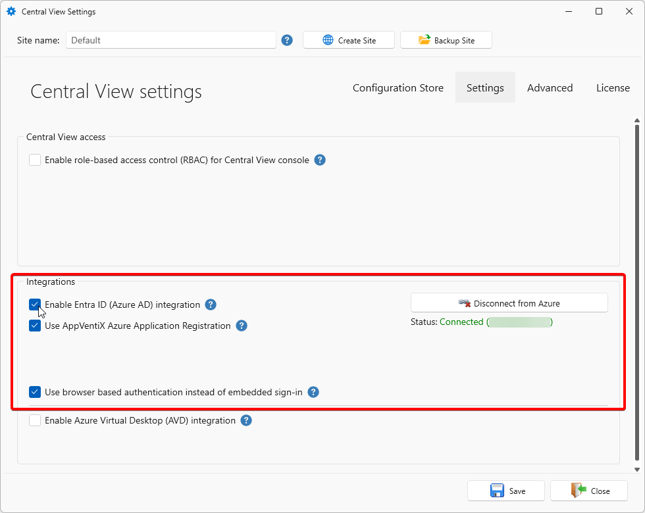
Task: Click Disconnect from Azure button
Action: [x=509, y=303]
